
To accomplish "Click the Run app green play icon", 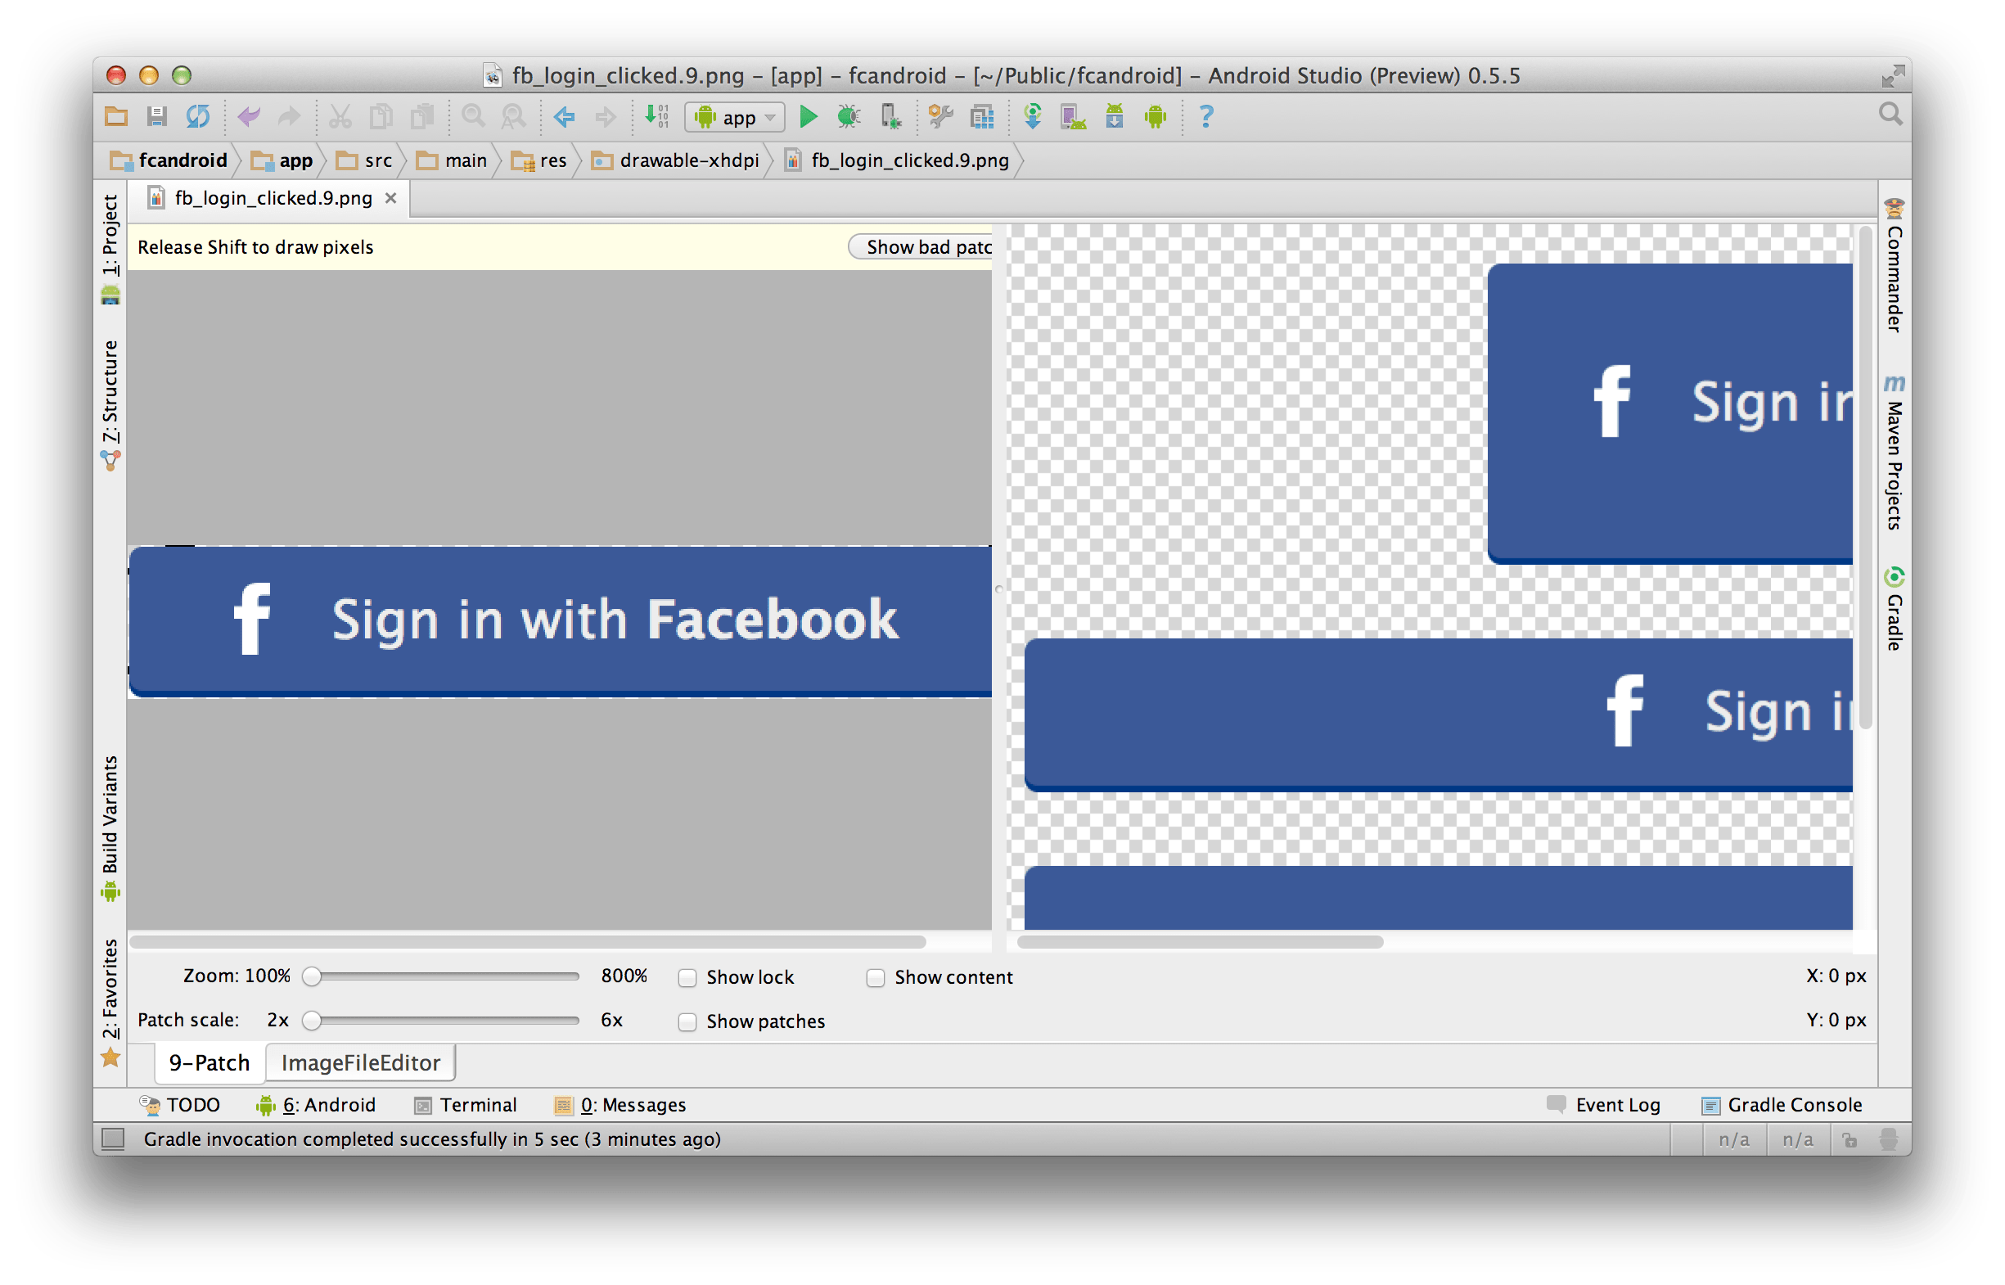I will pyautogui.click(x=807, y=117).
